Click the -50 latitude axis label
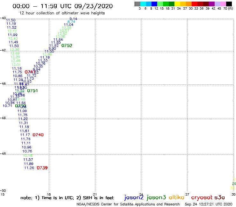The image size is (236, 207). [x=3, y=191]
